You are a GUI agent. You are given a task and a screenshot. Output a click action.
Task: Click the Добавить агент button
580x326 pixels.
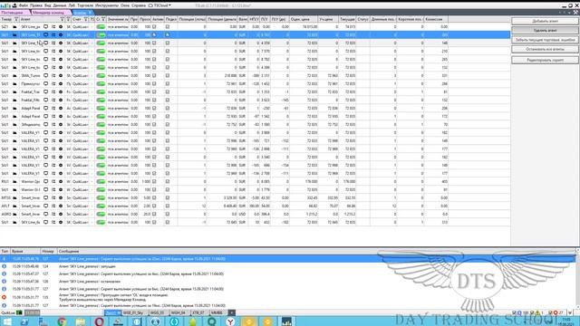(545, 21)
